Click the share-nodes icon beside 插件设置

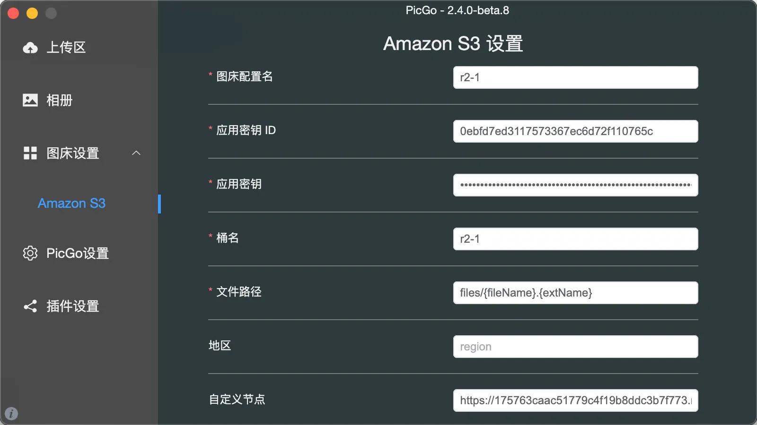click(30, 306)
